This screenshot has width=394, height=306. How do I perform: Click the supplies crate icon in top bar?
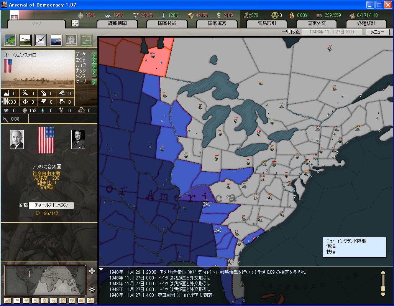tap(191, 15)
